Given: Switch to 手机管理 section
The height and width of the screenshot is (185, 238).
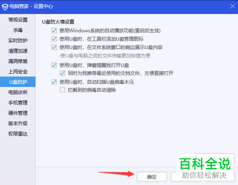Looking at the screenshot, I should (x=18, y=103).
